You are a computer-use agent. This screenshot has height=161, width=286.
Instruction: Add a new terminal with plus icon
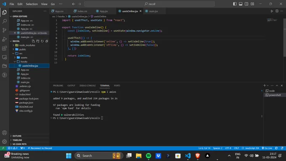265,85
